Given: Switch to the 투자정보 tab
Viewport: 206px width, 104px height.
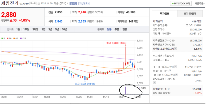Looking at the screenshot, I should [164, 14].
